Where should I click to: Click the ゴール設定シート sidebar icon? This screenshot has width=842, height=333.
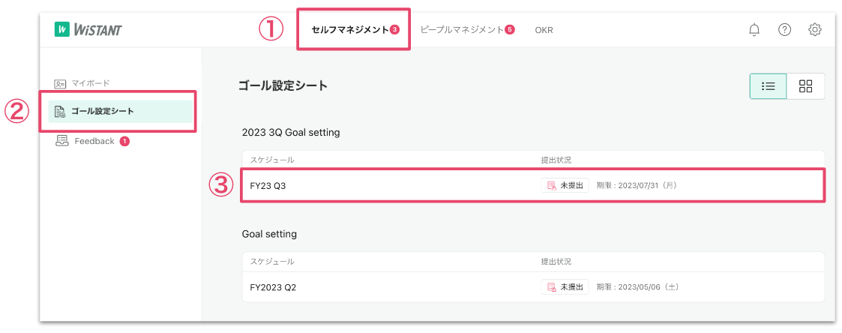pyautogui.click(x=61, y=112)
